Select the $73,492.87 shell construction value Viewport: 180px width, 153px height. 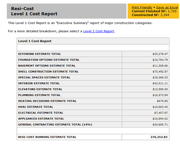(160, 72)
